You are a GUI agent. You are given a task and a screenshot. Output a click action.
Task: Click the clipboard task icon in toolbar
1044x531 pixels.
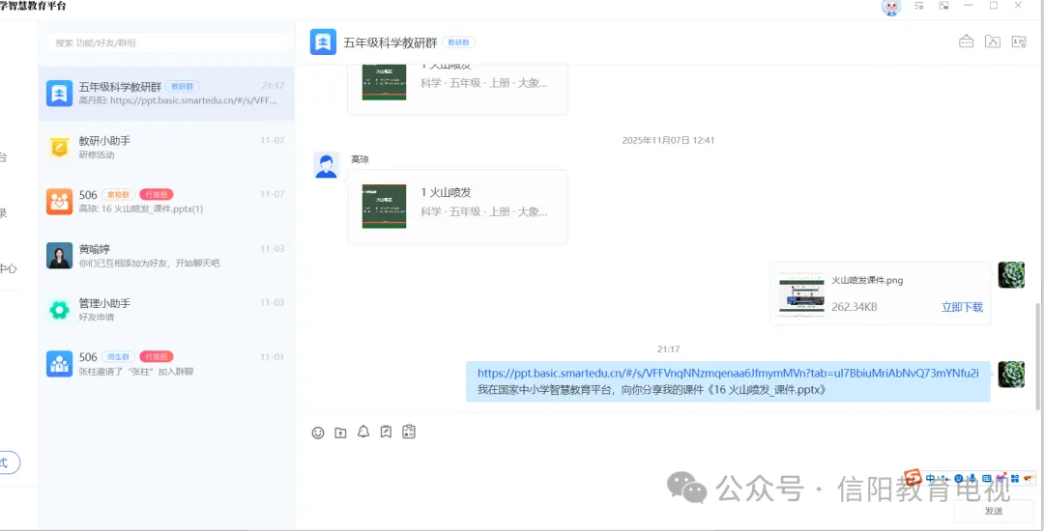[x=409, y=432]
